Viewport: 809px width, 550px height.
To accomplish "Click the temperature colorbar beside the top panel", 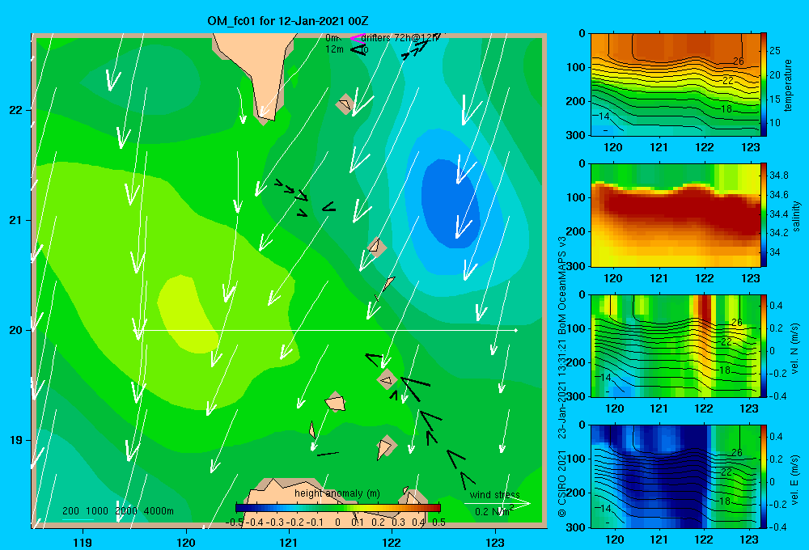I will [764, 84].
